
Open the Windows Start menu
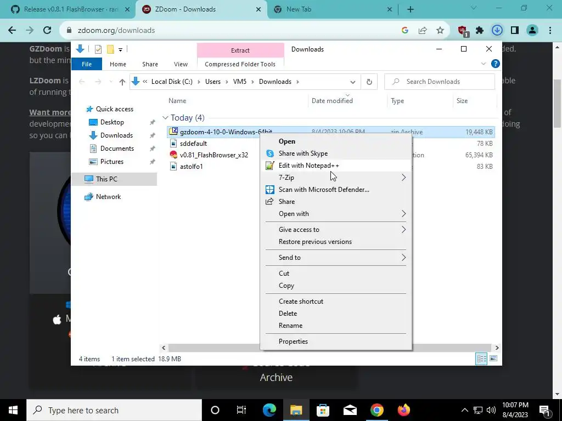tap(13, 410)
